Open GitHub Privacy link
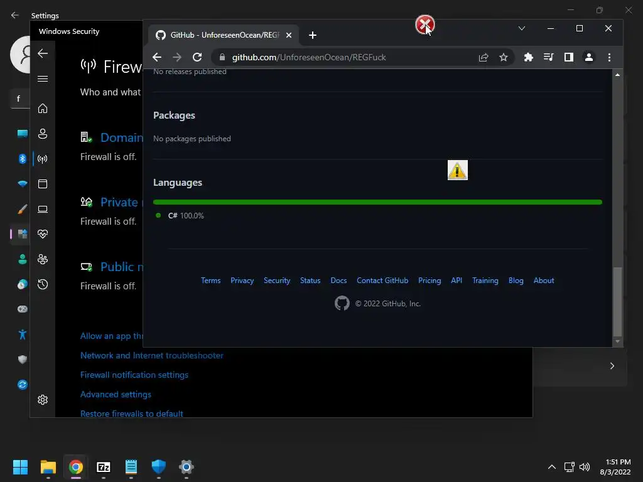 coord(242,281)
